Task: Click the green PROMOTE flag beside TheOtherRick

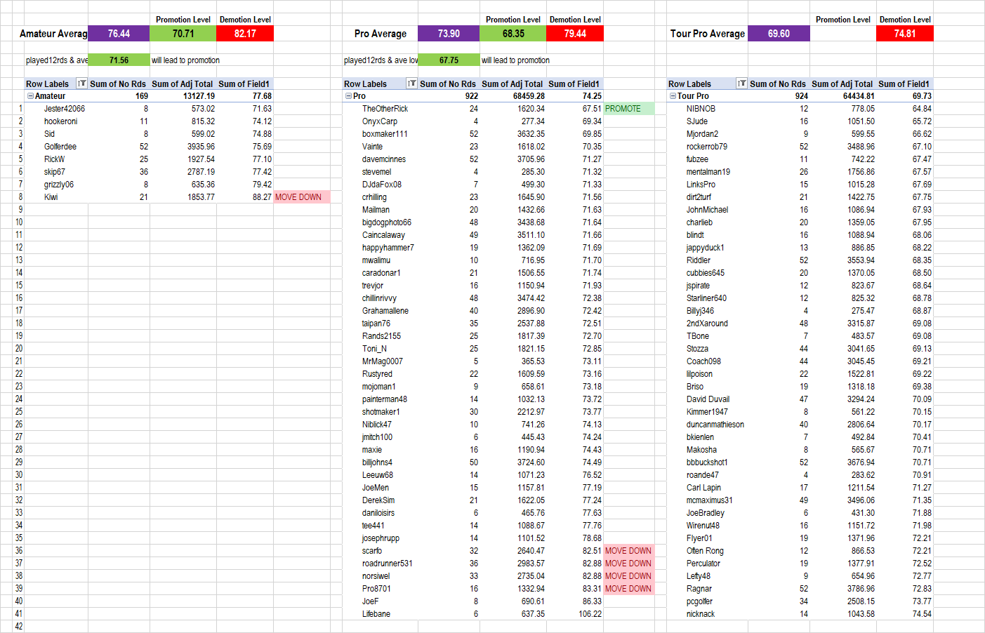Action: pos(628,109)
